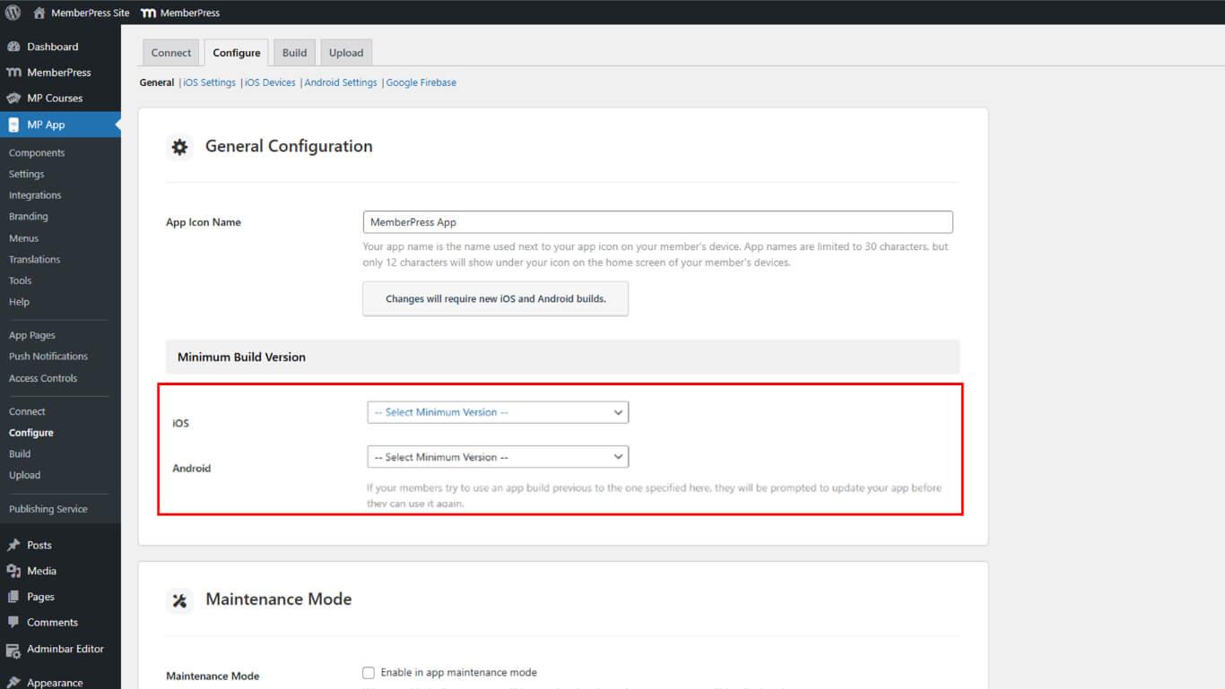Image resolution: width=1225 pixels, height=689 pixels.
Task: Open MP Courses sidebar icon
Action: [13, 99]
